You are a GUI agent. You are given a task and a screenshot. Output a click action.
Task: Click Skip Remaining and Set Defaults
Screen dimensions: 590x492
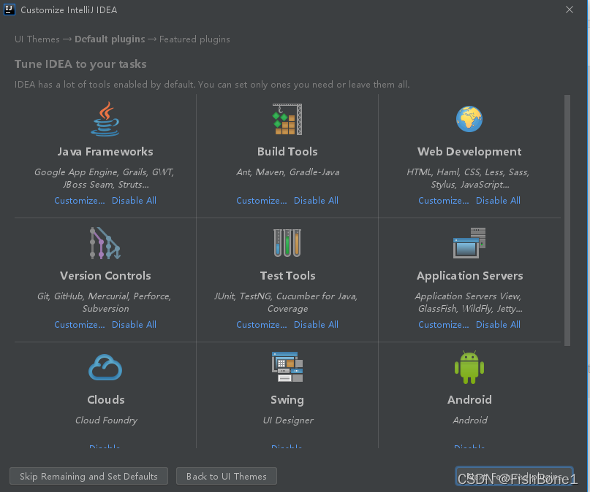(x=88, y=476)
